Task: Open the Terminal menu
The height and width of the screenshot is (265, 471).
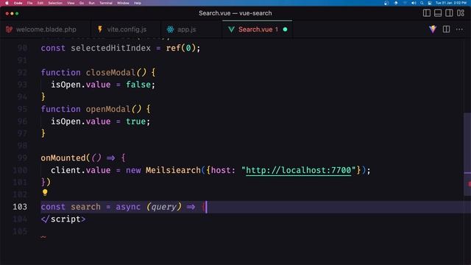Action: [106, 3]
